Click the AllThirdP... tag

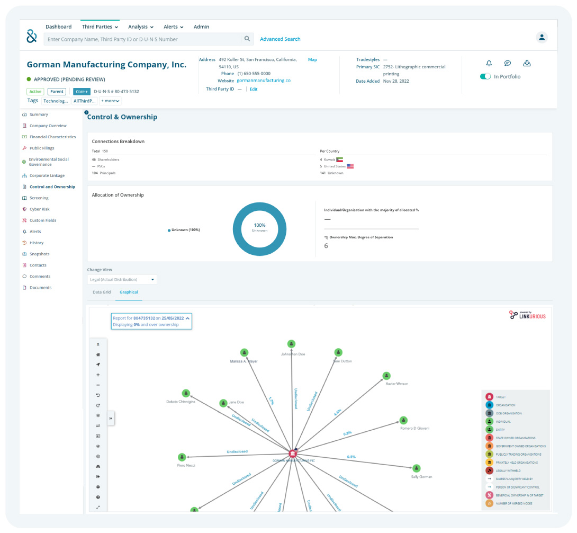(84, 101)
